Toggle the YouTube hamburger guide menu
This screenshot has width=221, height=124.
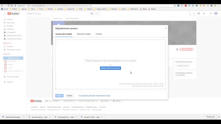[4, 13]
